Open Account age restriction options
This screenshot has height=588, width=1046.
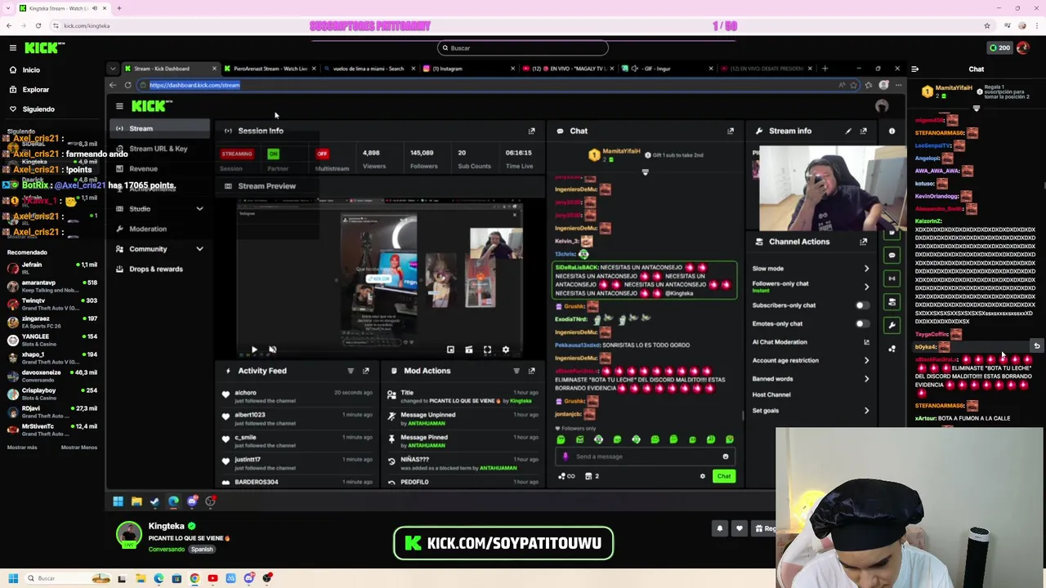pyautogui.click(x=811, y=360)
